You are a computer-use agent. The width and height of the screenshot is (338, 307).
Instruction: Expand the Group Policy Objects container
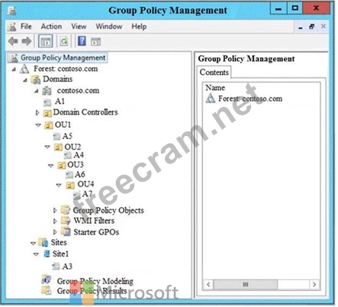coord(55,211)
